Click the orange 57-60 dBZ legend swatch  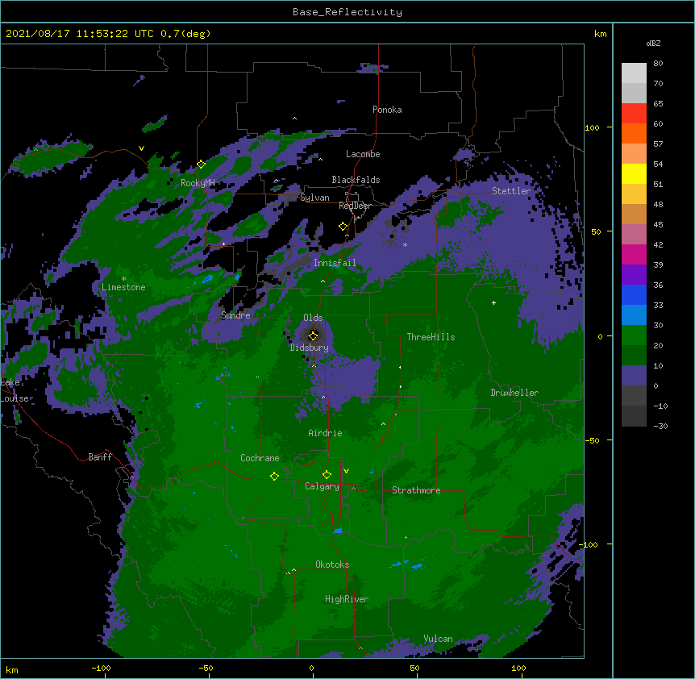coord(634,133)
